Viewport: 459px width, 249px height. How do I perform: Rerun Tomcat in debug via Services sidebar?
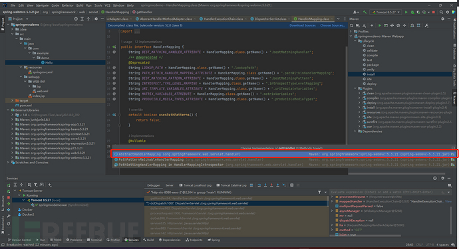pos(9,191)
